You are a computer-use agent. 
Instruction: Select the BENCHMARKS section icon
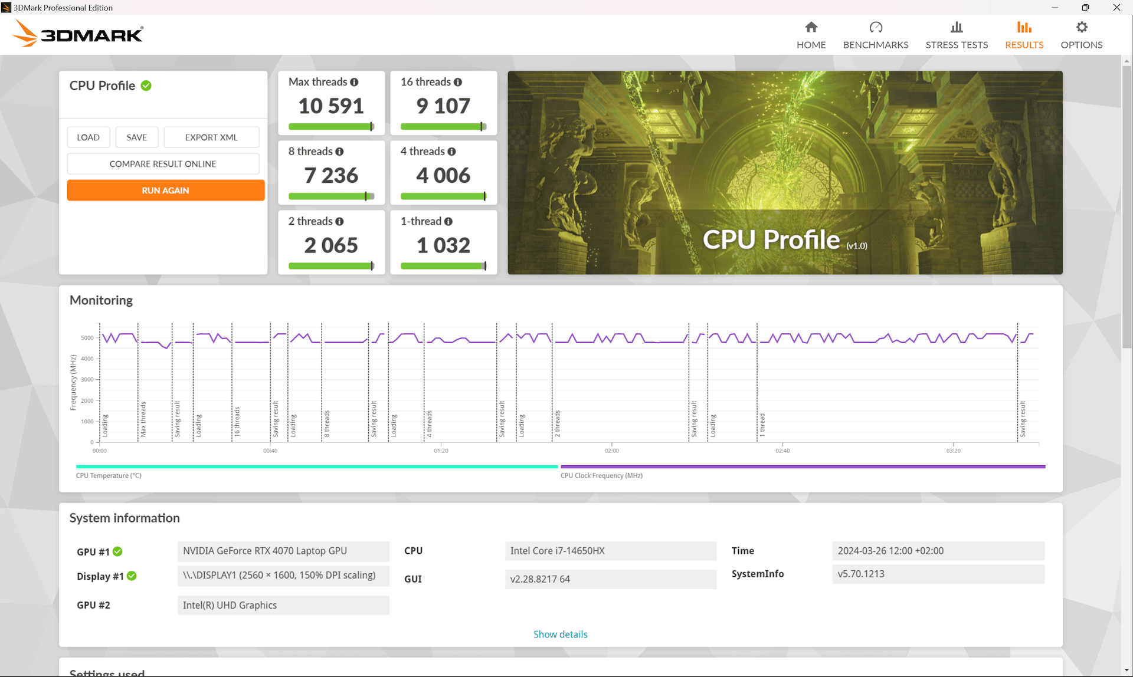(876, 26)
